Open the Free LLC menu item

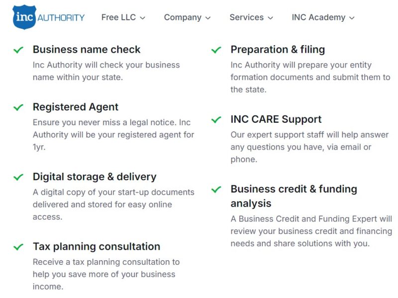pos(118,17)
